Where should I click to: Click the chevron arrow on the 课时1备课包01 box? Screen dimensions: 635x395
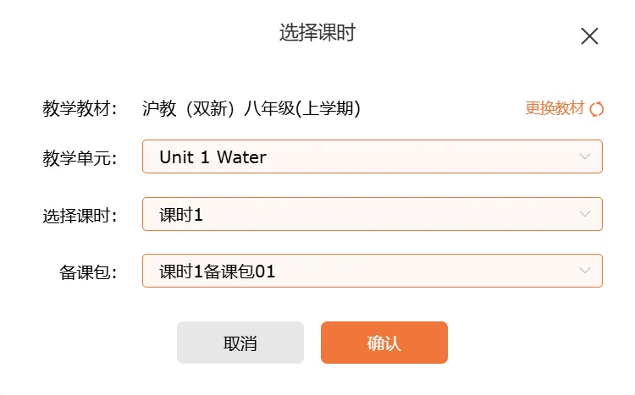(x=585, y=272)
